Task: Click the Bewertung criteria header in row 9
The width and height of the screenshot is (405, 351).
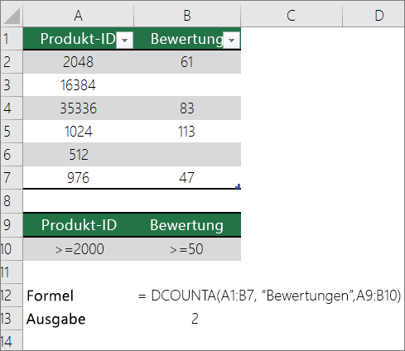Action: coord(187,225)
